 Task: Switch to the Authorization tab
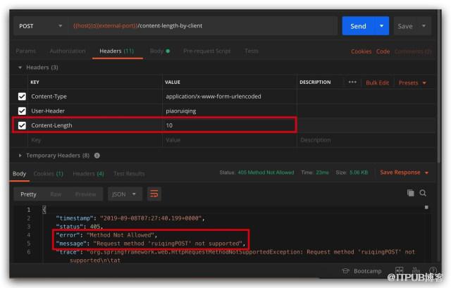[x=68, y=51]
